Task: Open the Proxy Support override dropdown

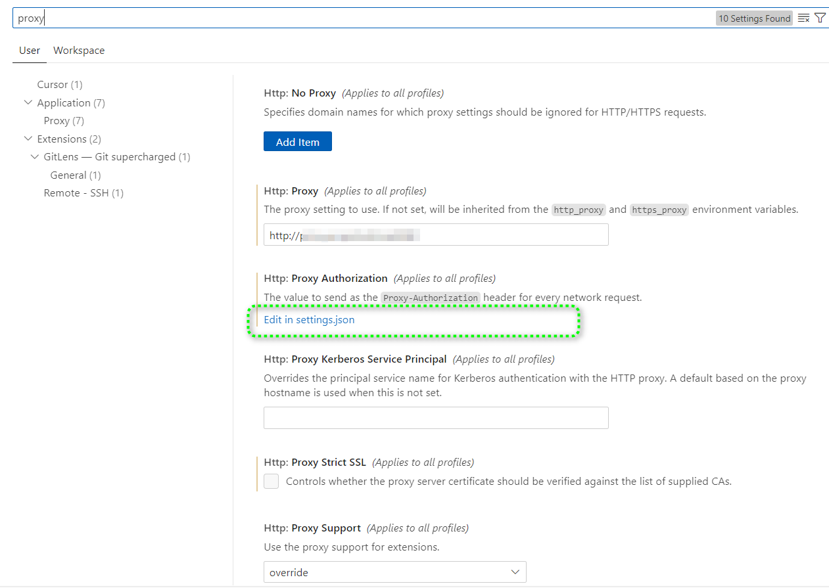Action: 394,572
